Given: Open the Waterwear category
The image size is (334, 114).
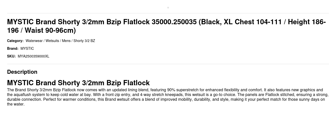Looking at the screenshot, I should pyautogui.click(x=34, y=41).
